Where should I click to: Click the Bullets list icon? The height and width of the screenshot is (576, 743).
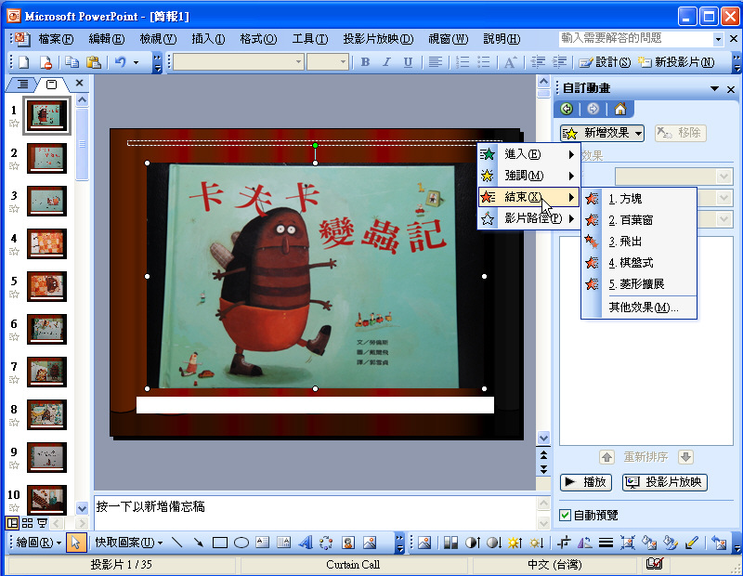click(x=483, y=62)
